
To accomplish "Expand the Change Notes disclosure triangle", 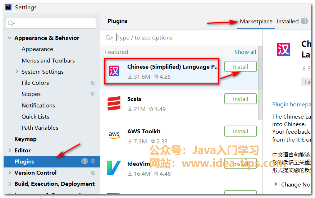I will (276, 184).
